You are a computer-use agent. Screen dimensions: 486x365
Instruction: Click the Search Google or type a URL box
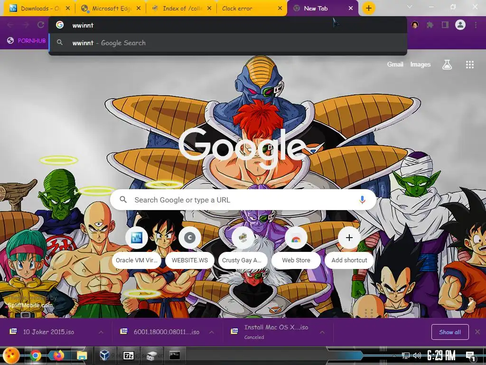click(x=243, y=200)
